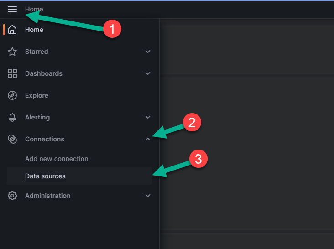Click the Home breadcrumb in top bar
334x249 pixels.
click(34, 9)
